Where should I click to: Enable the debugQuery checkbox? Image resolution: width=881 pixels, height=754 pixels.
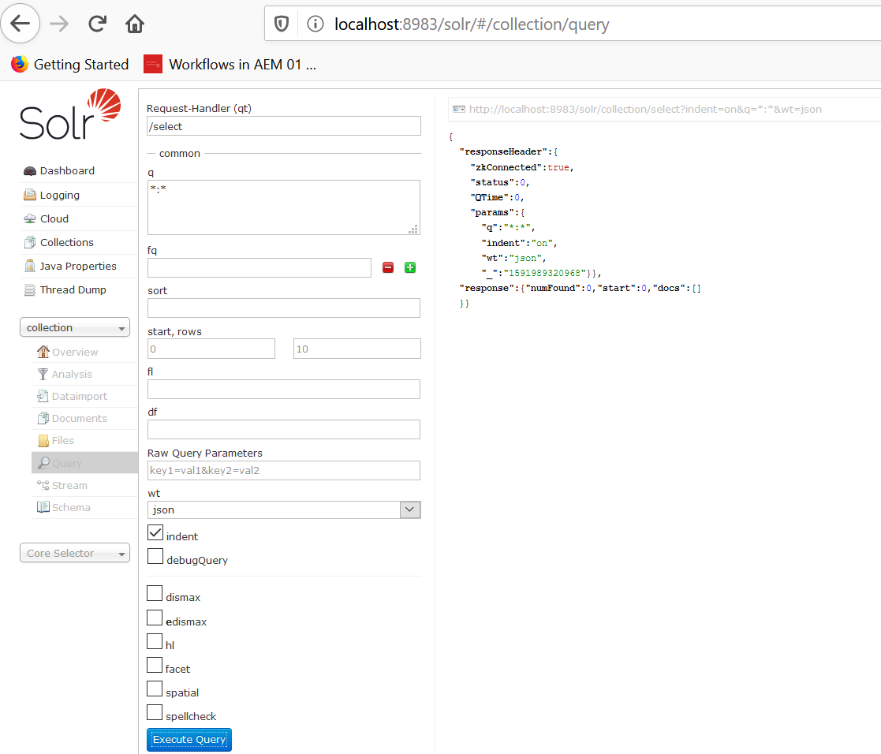coord(155,556)
